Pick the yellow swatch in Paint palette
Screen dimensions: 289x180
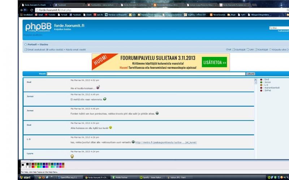click(x=35, y=167)
